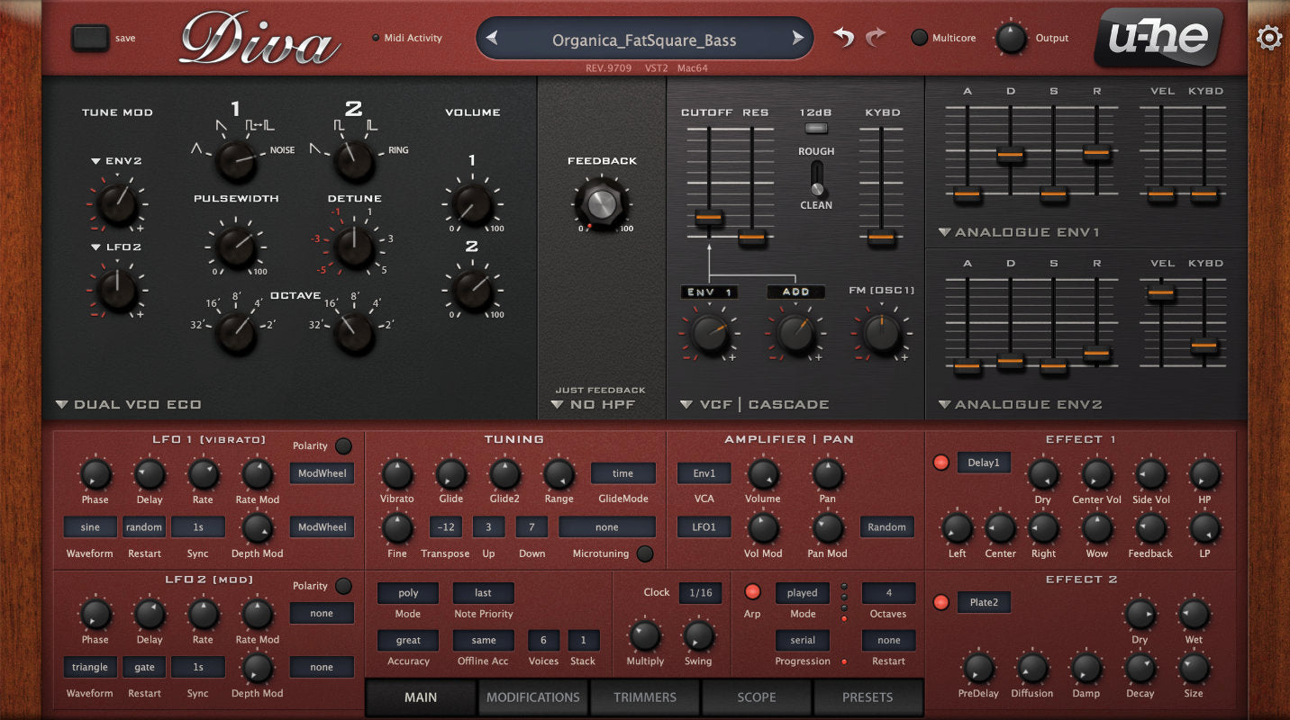Go to the previous preset arrow
Image resolution: width=1290 pixels, height=720 pixels.
tap(492, 39)
